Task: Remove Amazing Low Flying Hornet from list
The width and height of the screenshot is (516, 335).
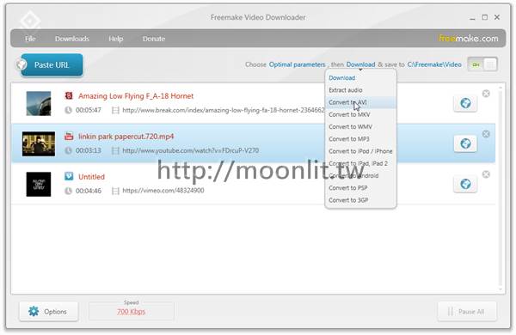Action: (x=486, y=94)
